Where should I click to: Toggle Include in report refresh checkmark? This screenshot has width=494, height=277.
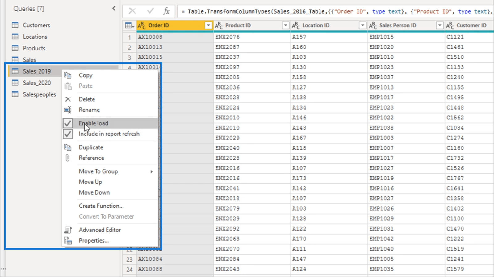point(68,134)
